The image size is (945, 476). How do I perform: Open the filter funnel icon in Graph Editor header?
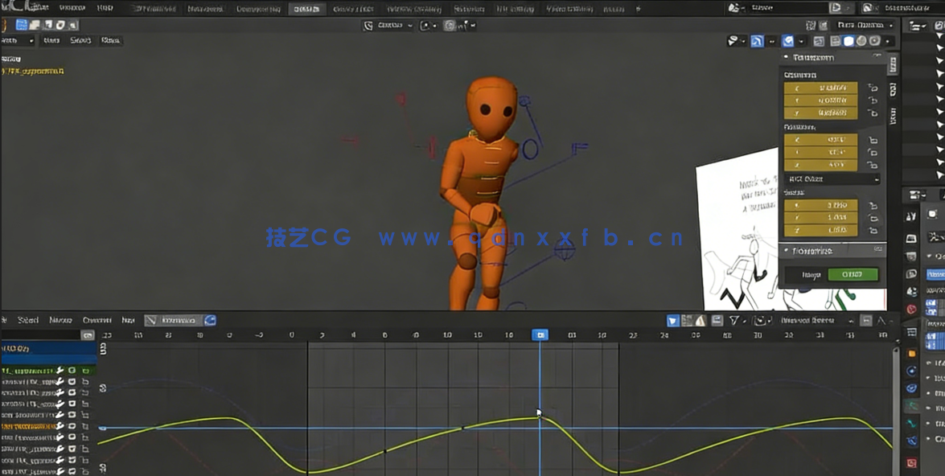734,320
